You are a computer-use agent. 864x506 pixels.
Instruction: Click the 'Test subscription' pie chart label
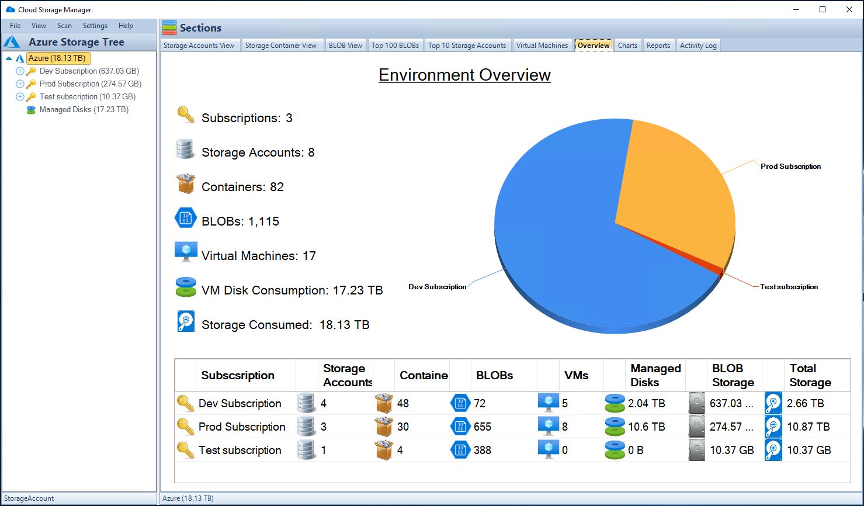coord(789,287)
